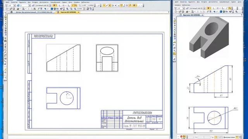Screen dimensions: 248x139
Task: Toggle intersection snap in snap toolbar
Action: coord(110,5)
